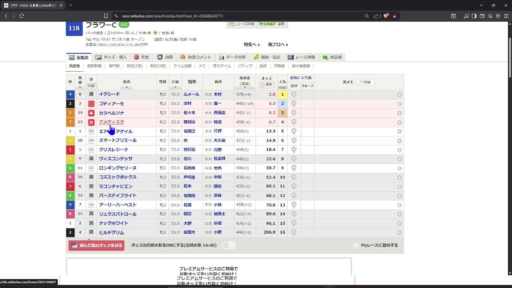Toggle Myレースに登録する checkbox
512x288 pixels.
[356, 246]
